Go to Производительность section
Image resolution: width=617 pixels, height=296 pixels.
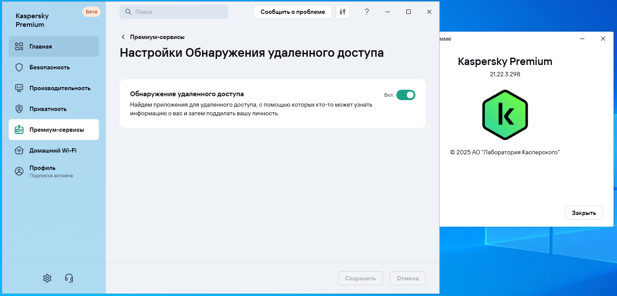[54, 88]
